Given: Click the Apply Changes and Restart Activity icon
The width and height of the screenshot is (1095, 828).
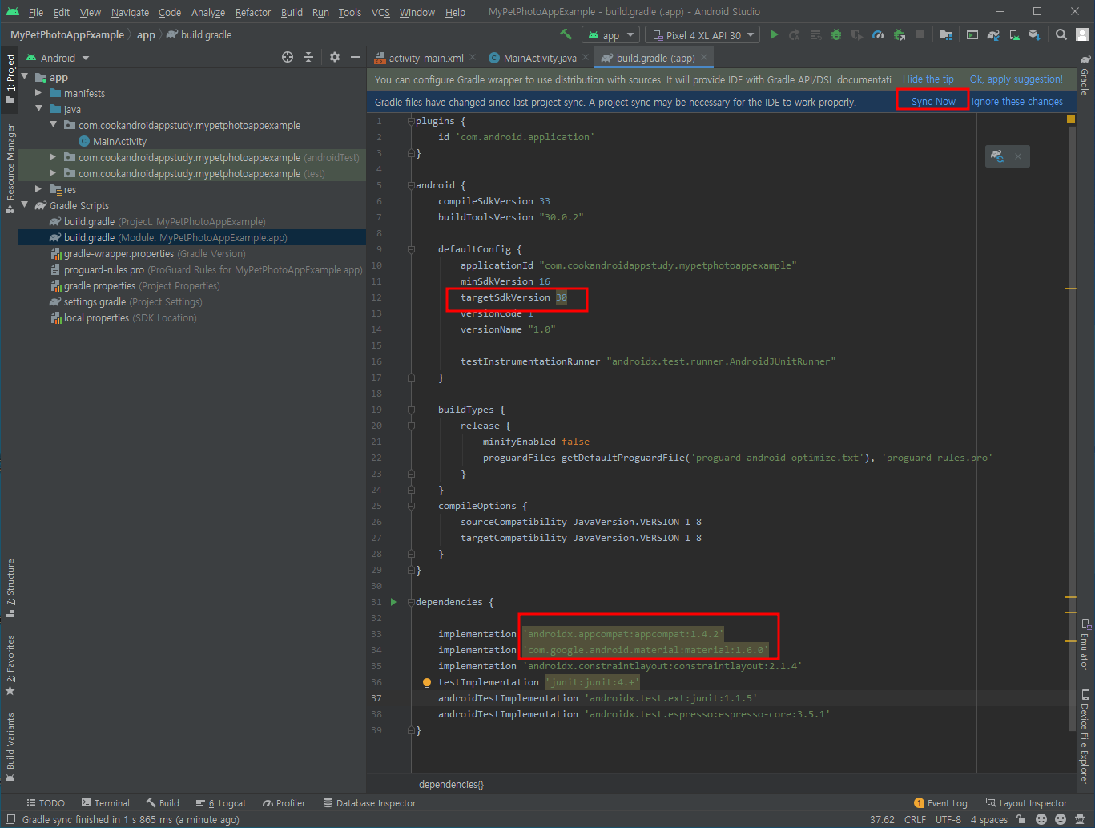Looking at the screenshot, I should (795, 34).
